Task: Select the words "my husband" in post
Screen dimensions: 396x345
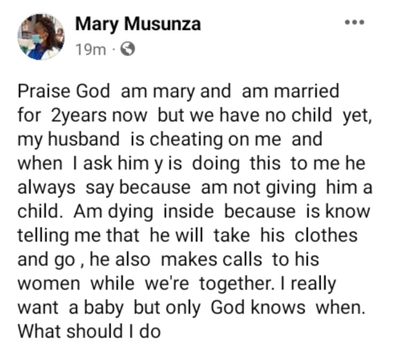Action: pos(69,139)
